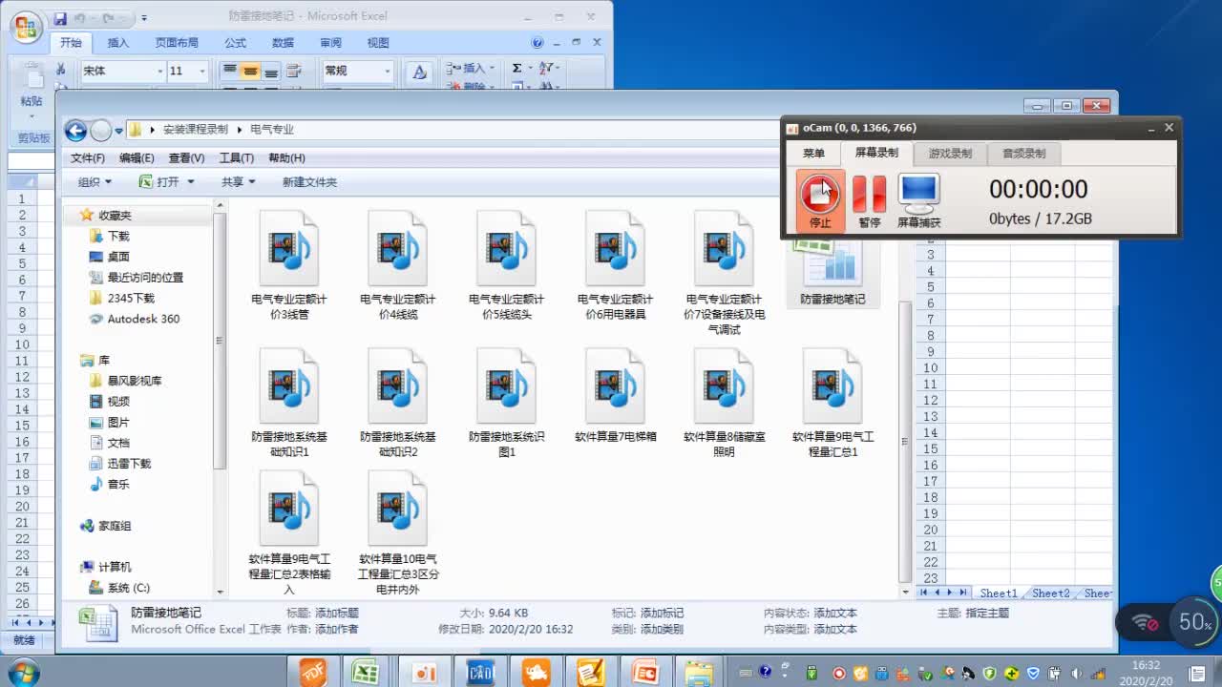
Task: Open the oCam 菜单 tab
Action: 813,154
